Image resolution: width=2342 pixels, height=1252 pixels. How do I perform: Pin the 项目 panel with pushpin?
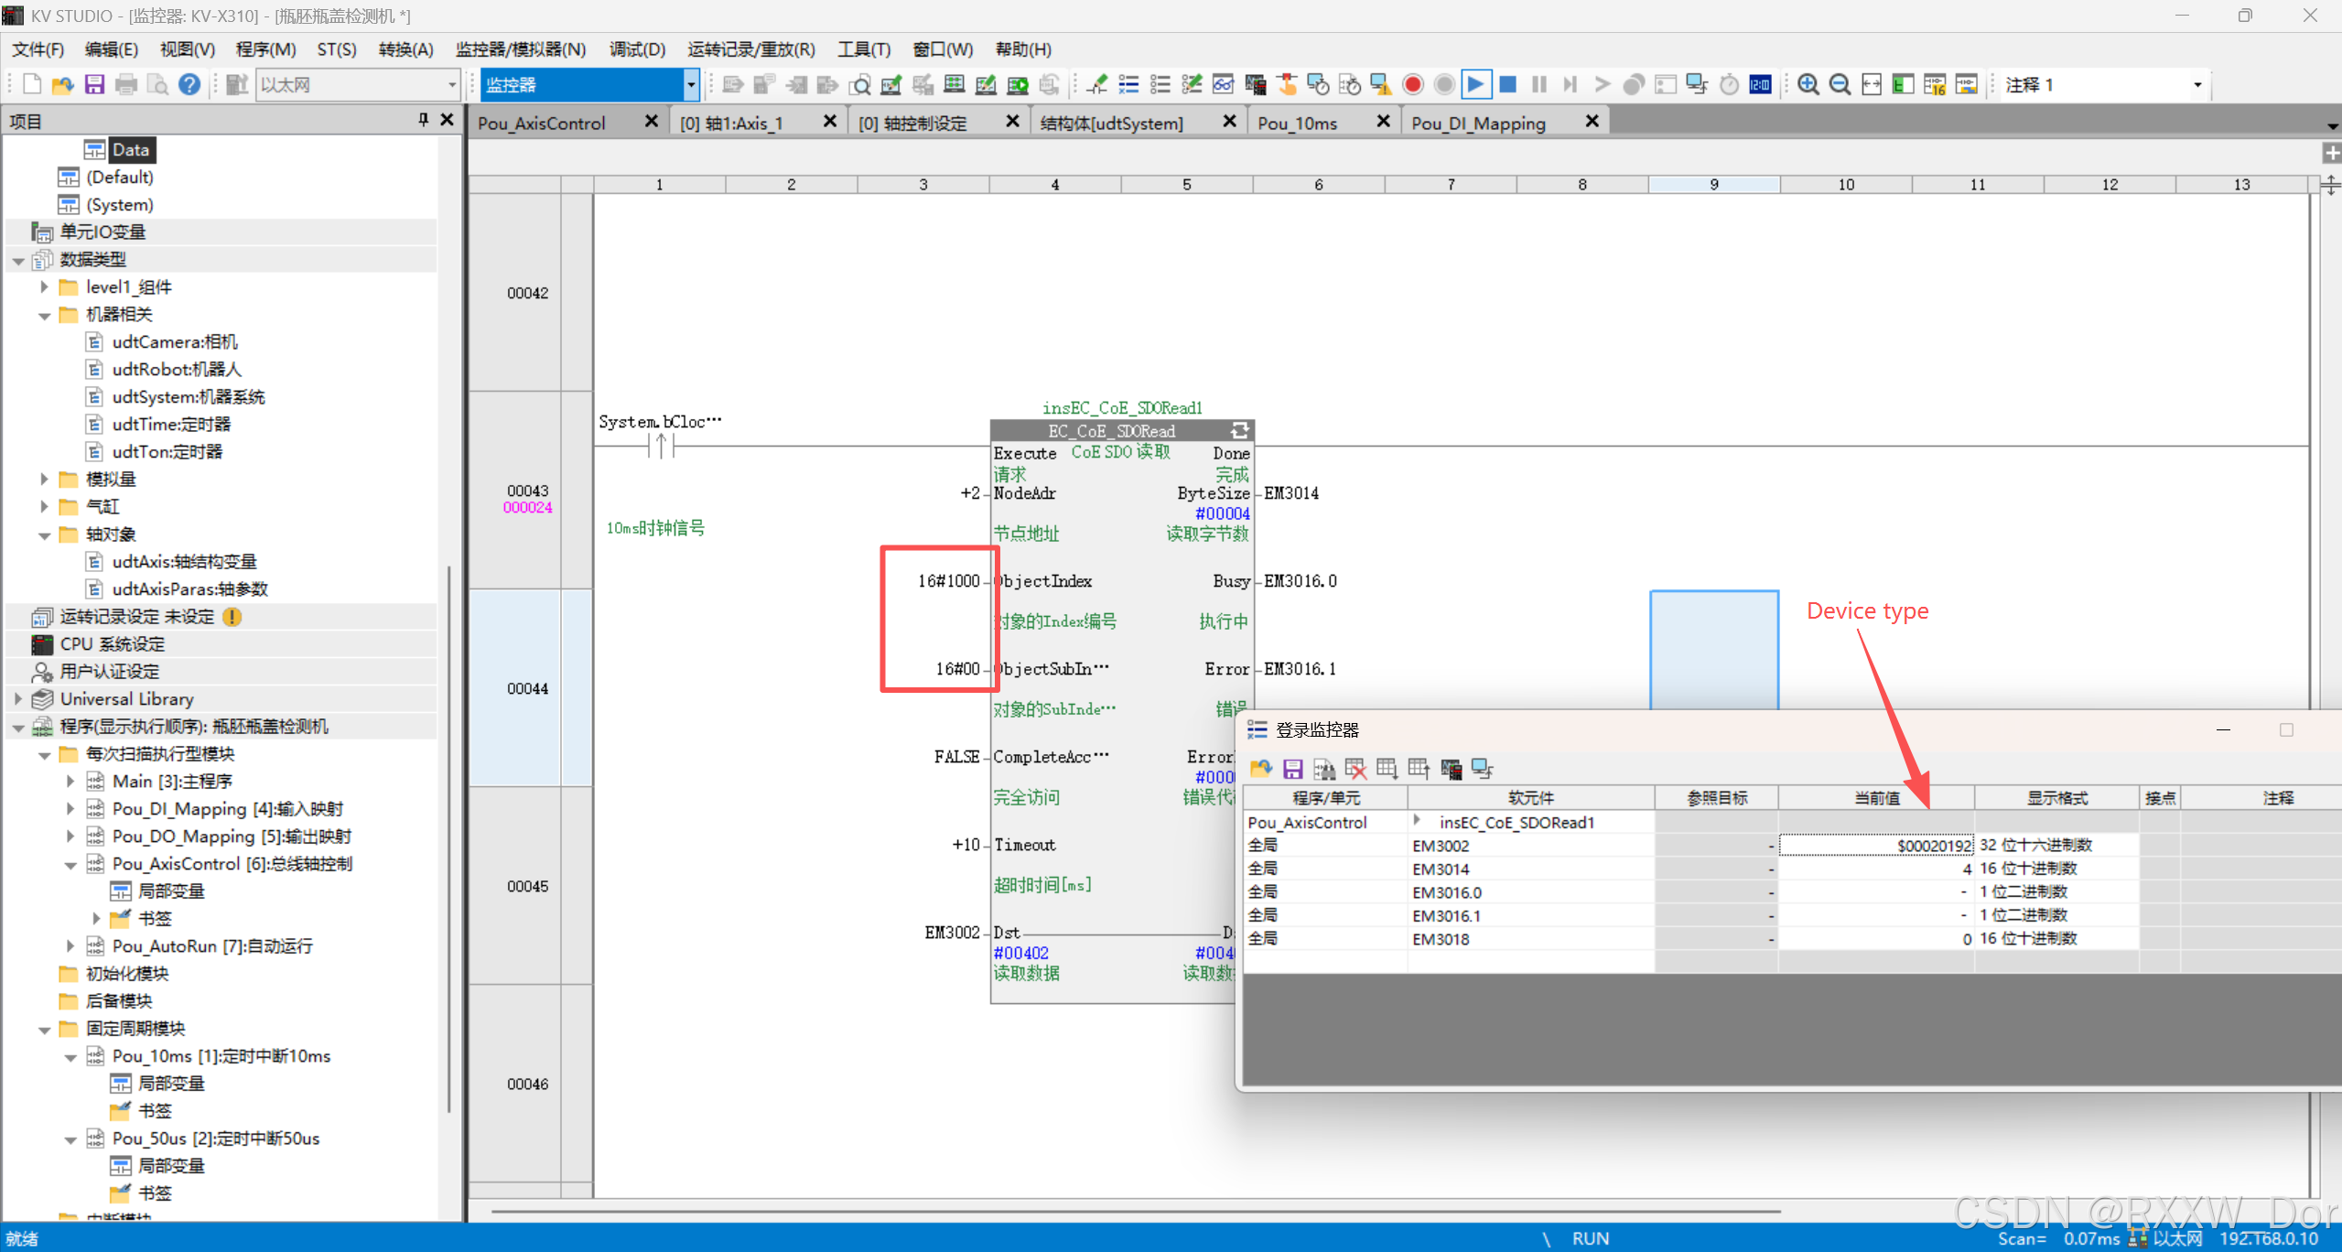[423, 120]
